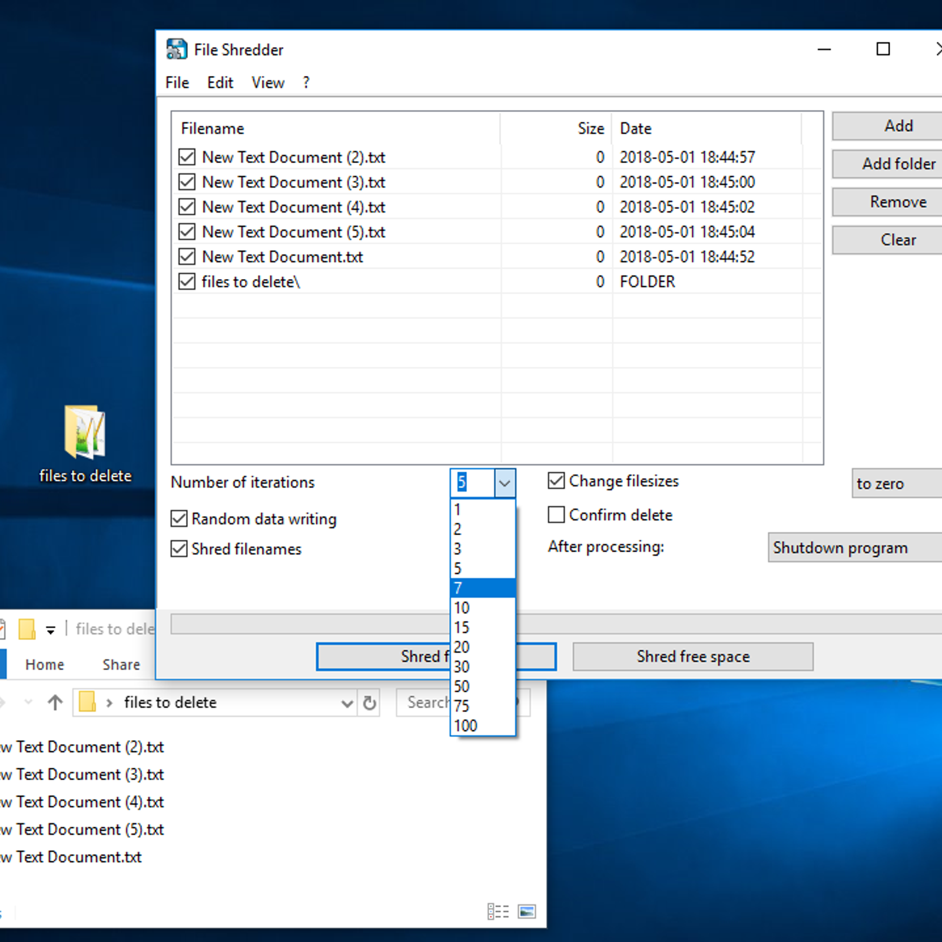Select 2 iterations from the list
The height and width of the screenshot is (942, 942).
[x=483, y=529]
